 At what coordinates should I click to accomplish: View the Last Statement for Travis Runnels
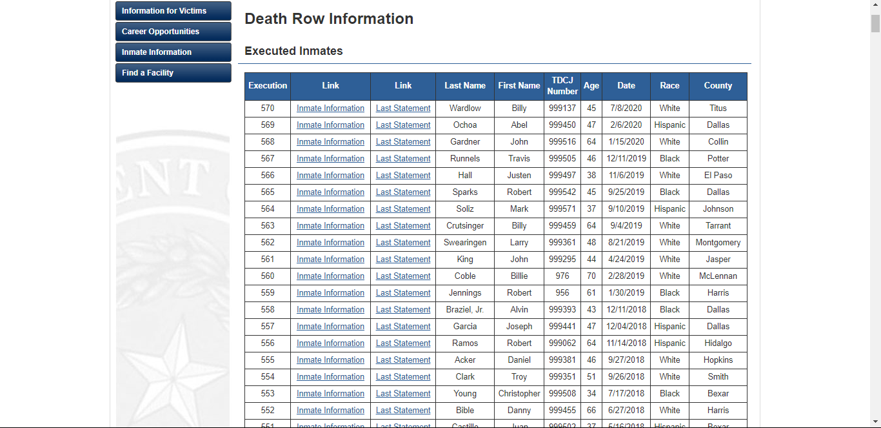[x=403, y=159]
